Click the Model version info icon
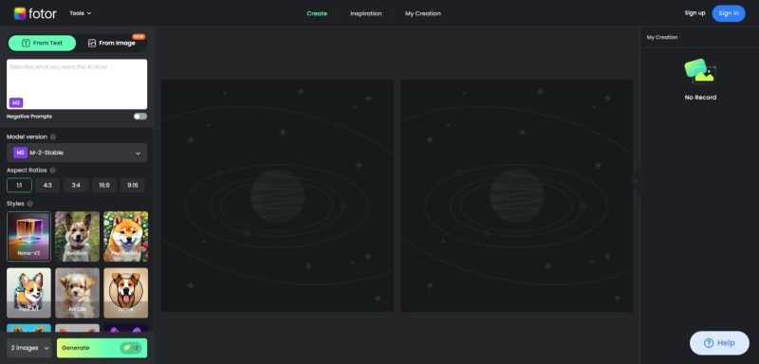Viewport: 759px width, 364px height. (x=53, y=136)
